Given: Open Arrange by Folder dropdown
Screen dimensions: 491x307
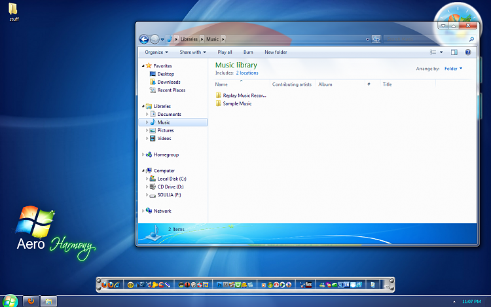Looking at the screenshot, I should pyautogui.click(x=453, y=69).
